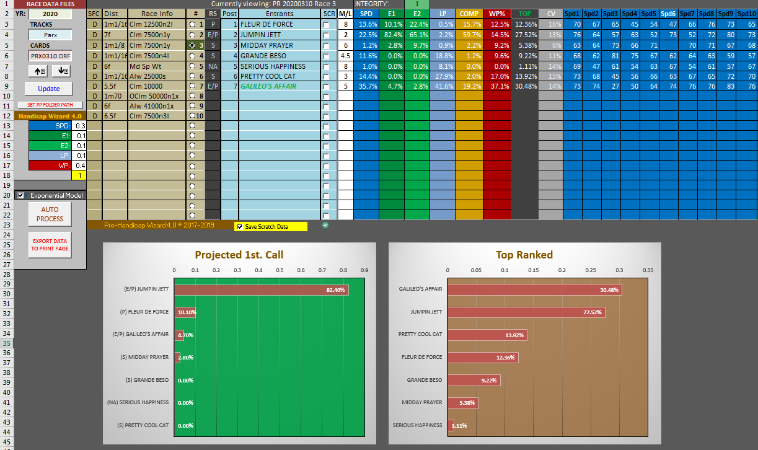Click the green checkmark status icon

click(326, 225)
